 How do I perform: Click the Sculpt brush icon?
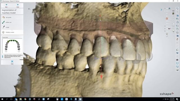[x=3, y=27]
